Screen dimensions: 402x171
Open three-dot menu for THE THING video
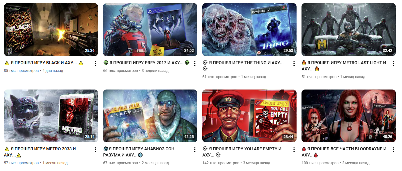point(294,64)
